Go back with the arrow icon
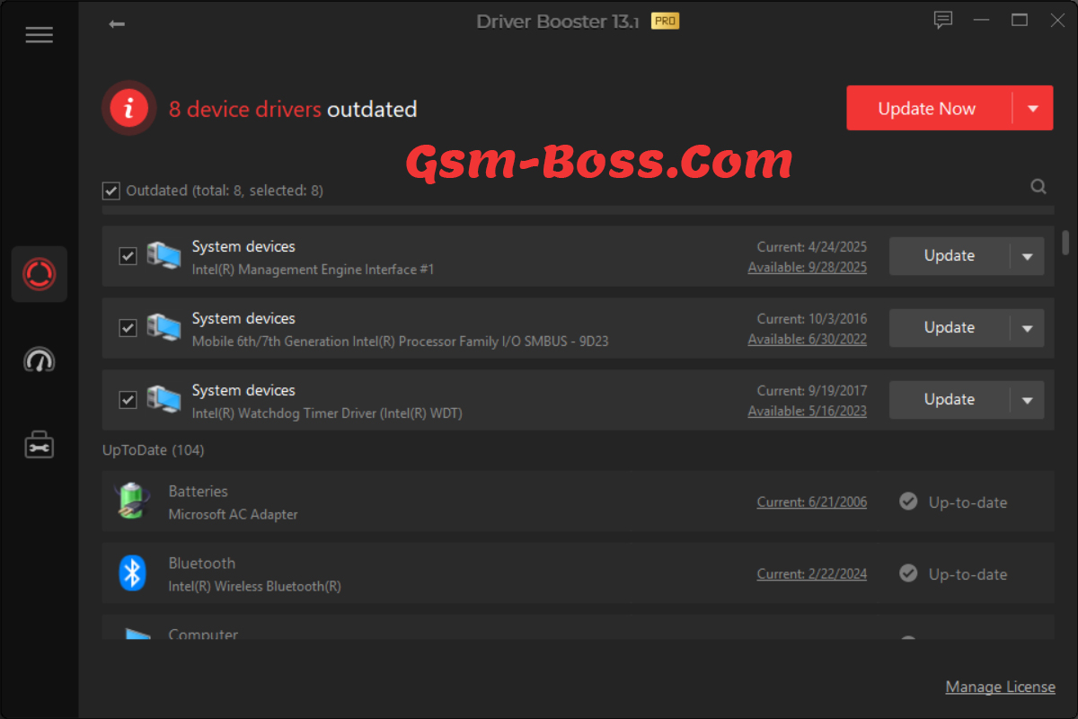Screen dimensions: 1078x719 [117, 24]
